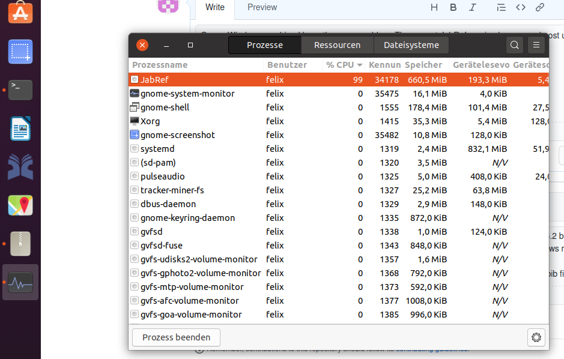The height and width of the screenshot is (359, 564).
Task: Select the JabRef process row
Action: (x=339, y=79)
